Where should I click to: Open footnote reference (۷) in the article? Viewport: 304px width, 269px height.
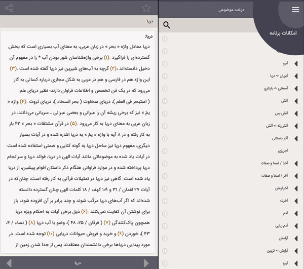coord(107,223)
